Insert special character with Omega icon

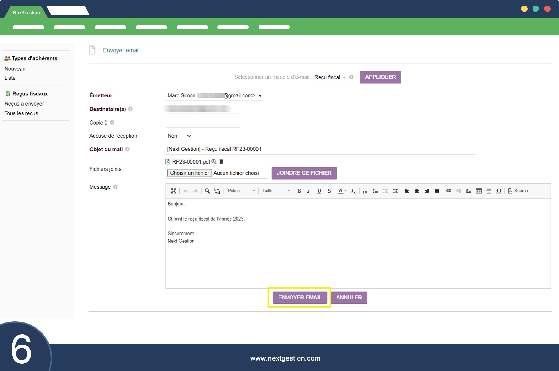click(x=499, y=191)
